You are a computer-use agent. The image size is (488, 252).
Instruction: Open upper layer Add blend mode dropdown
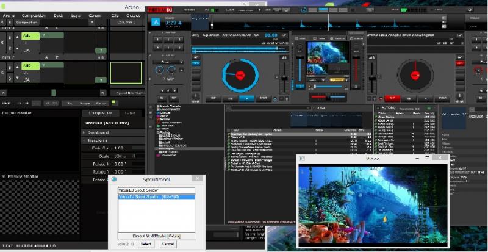tap(30, 36)
